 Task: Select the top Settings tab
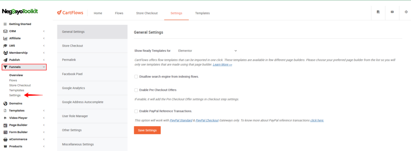[x=177, y=13]
